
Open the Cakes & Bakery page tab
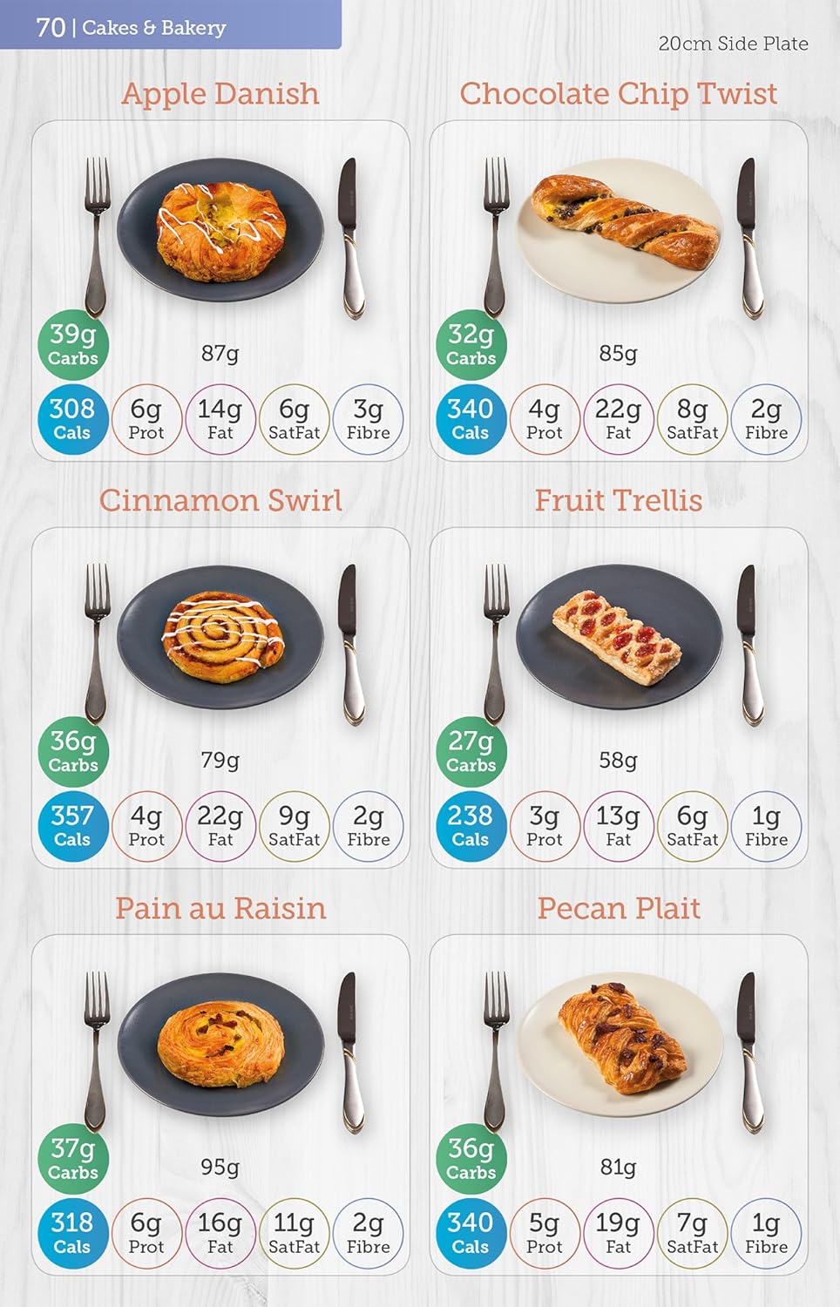[170, 25]
